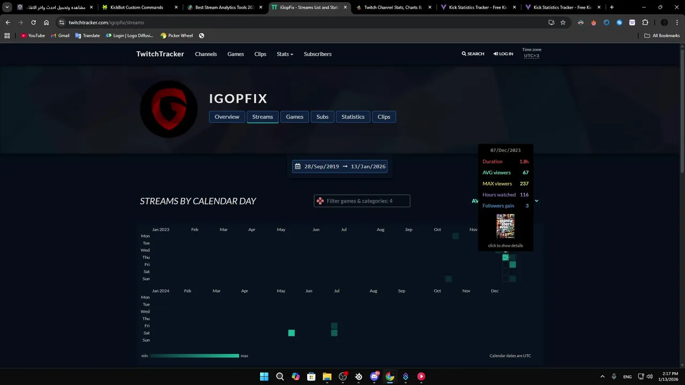The width and height of the screenshot is (685, 385).
Task: Open the tab search dropdown arrow
Action: (7, 7)
